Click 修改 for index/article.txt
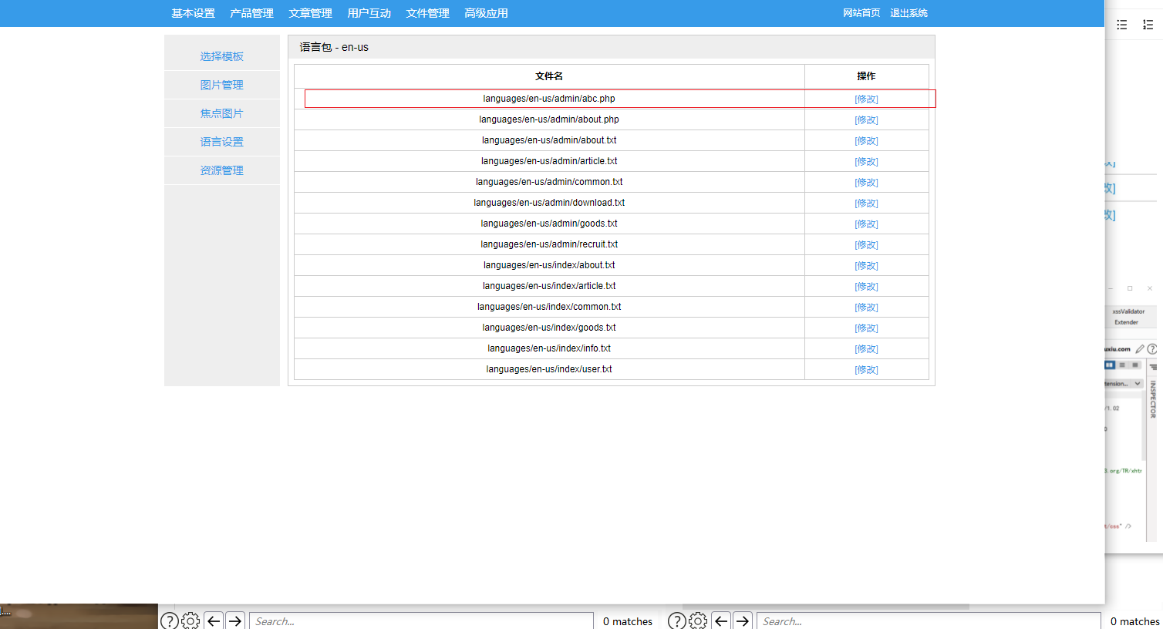 (866, 287)
